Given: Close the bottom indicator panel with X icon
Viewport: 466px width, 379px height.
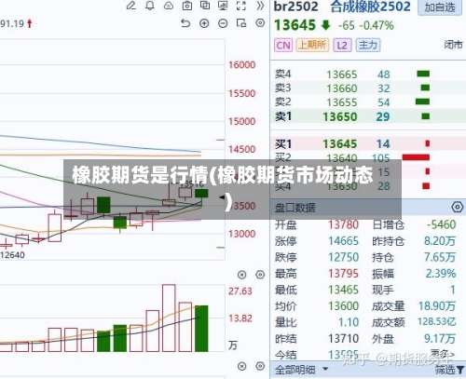Looking at the screenshot, I should click(241, 366).
